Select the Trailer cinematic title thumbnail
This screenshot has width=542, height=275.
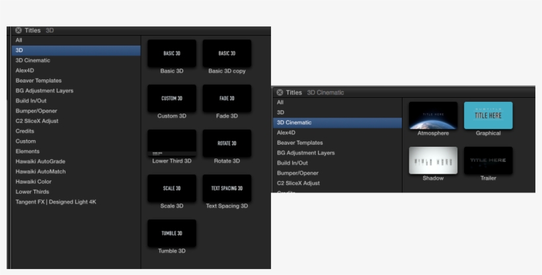[x=488, y=160]
